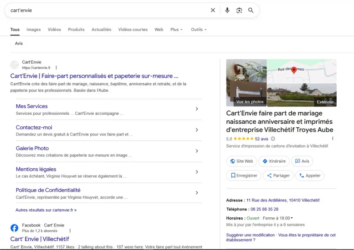
Task: Run the search with the magnifying glass icon
Action: pyautogui.click(x=251, y=10)
